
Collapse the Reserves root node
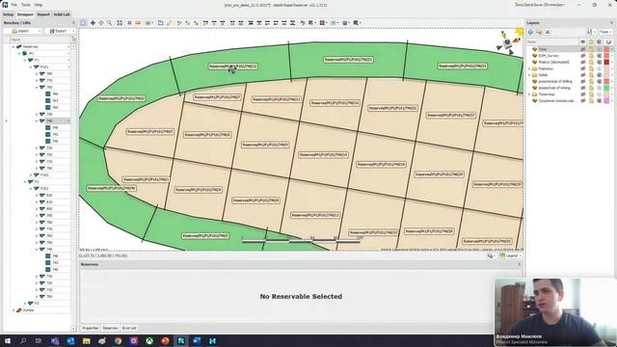(x=13, y=46)
